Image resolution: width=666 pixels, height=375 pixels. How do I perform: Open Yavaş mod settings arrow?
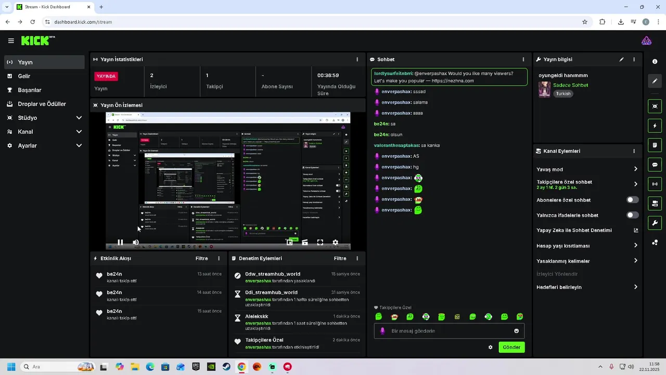(635, 169)
